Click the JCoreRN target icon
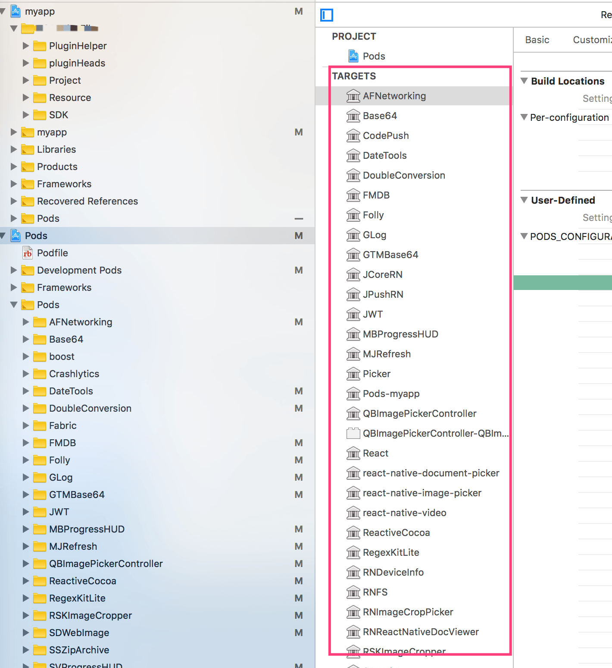The height and width of the screenshot is (668, 612). 353,274
